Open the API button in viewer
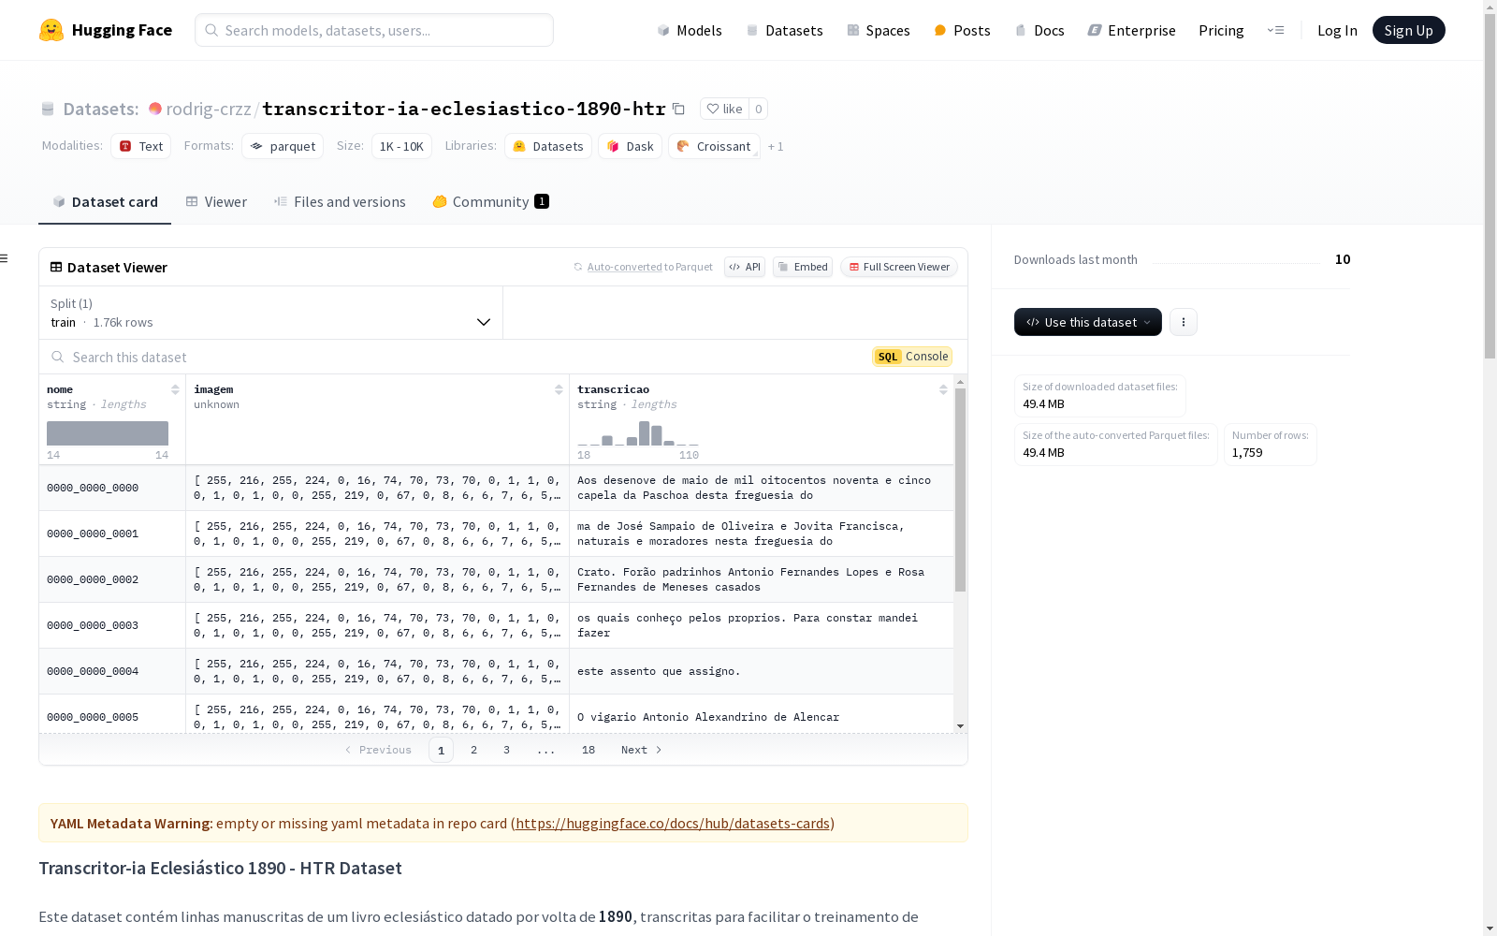 pos(745,267)
